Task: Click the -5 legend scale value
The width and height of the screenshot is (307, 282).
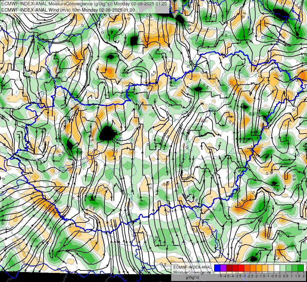Action: coord(220,276)
